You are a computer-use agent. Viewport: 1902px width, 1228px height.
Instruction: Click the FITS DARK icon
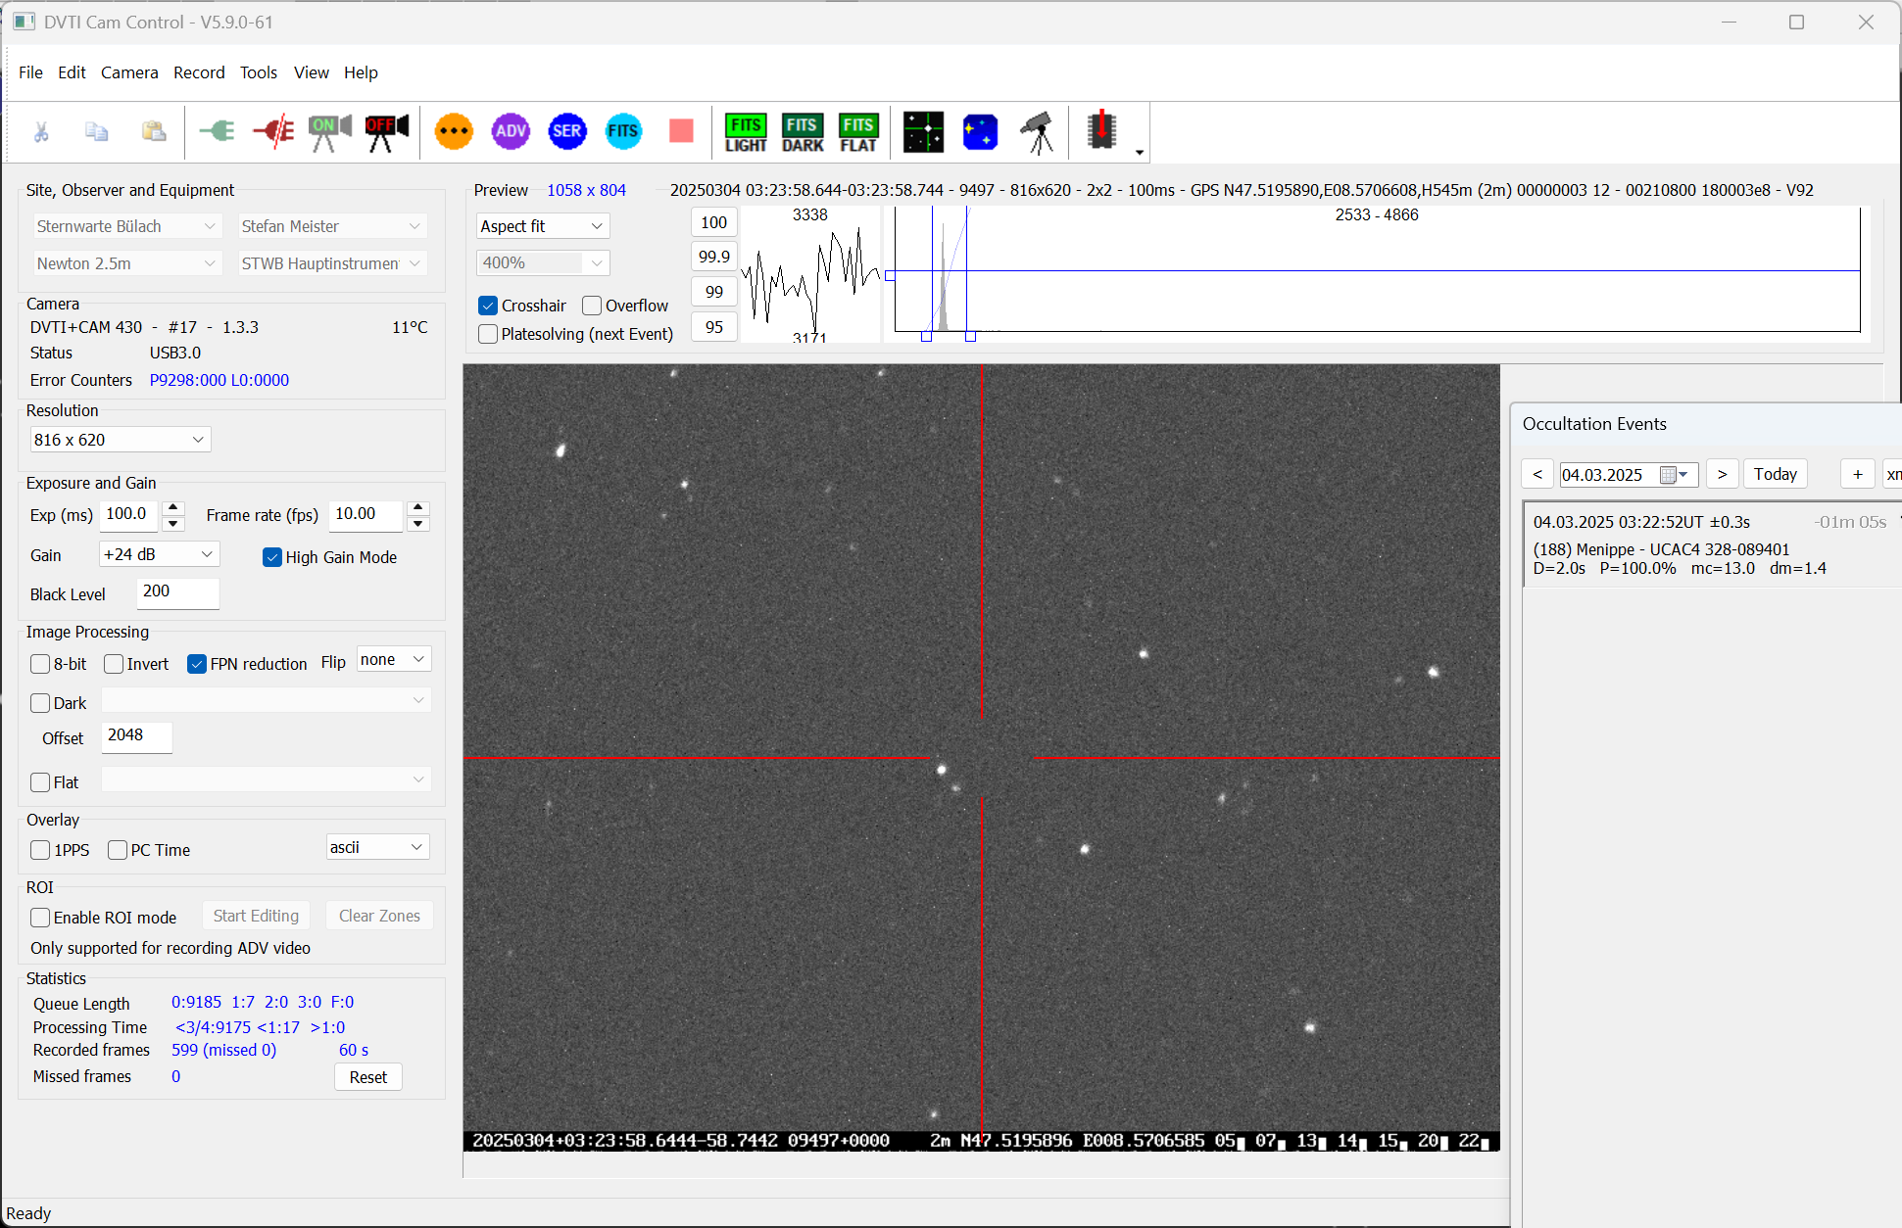coord(803,132)
